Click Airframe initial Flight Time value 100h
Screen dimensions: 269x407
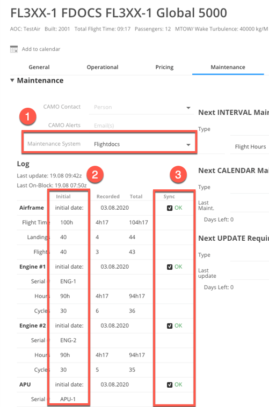point(67,223)
